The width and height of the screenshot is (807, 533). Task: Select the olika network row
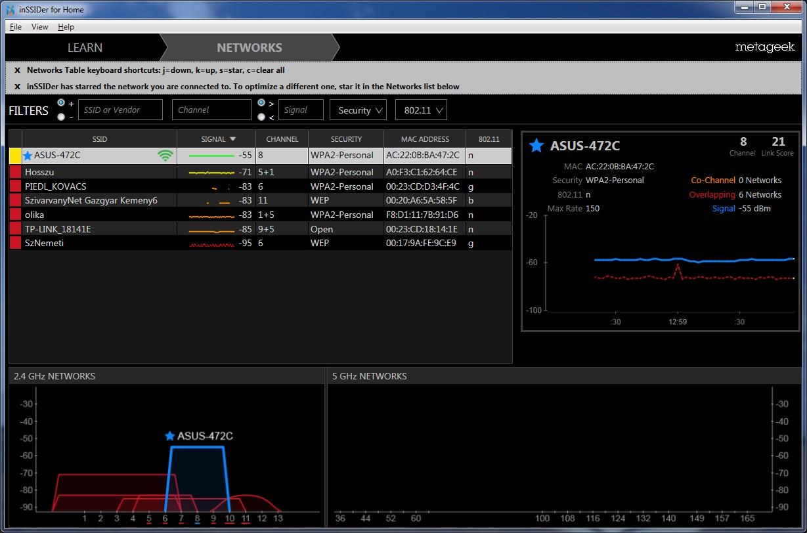pyautogui.click(x=261, y=215)
